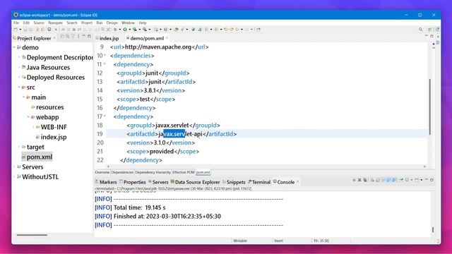This screenshot has height=254, width=452.
Task: Click the Run Last Tool (external tools) icon
Action: coord(144,30)
